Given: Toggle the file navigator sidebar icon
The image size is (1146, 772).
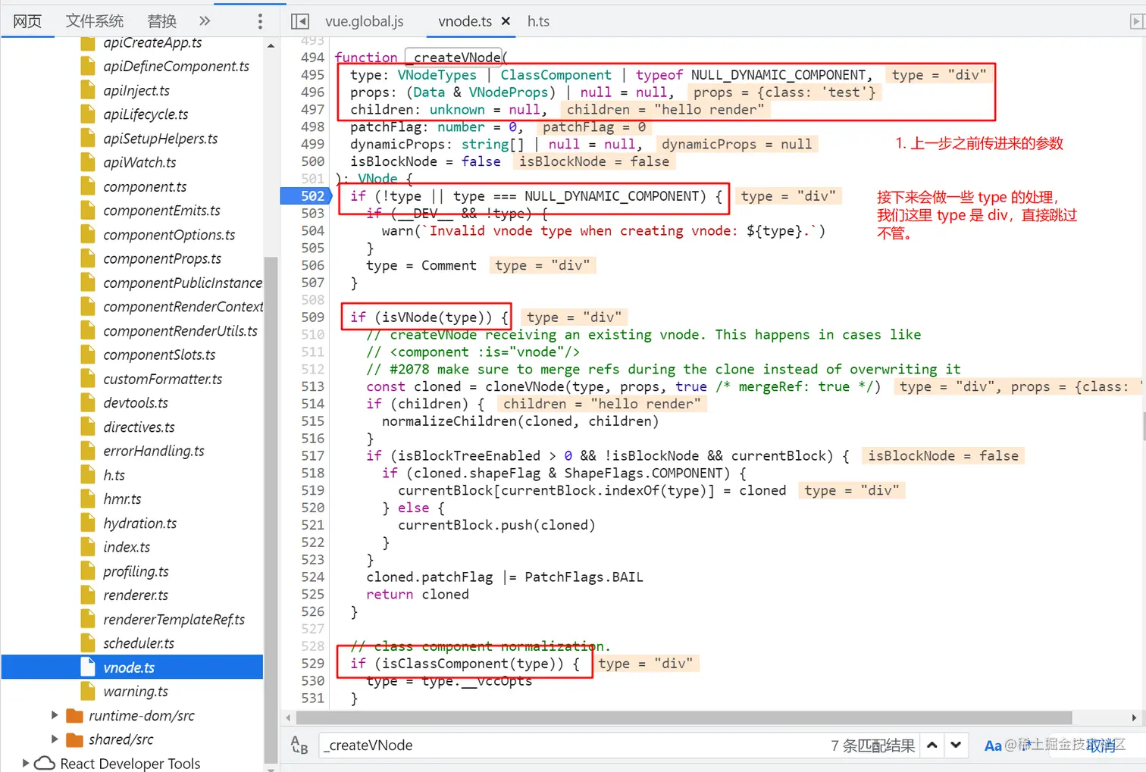Looking at the screenshot, I should 300,21.
